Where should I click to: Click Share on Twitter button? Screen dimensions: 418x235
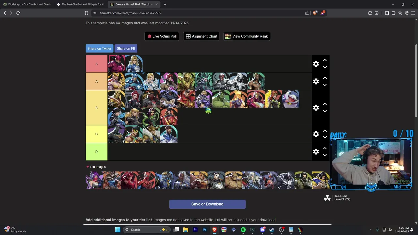(99, 48)
